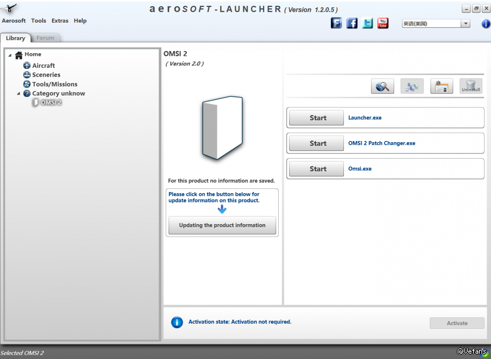Click the Uninstall trash can button
The image size is (491, 359).
click(471, 86)
